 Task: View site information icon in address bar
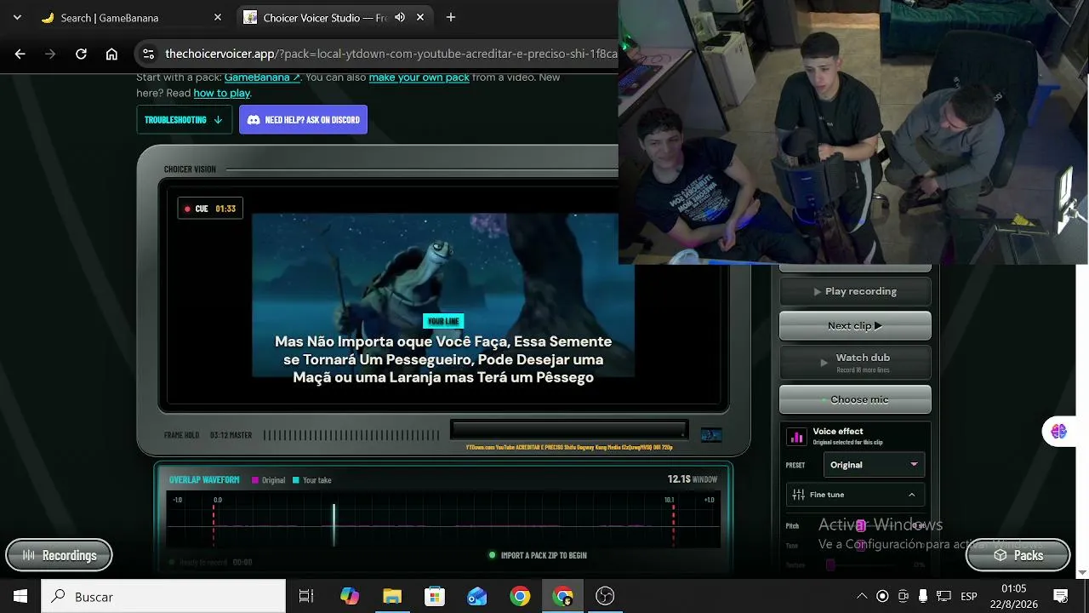pyautogui.click(x=148, y=54)
